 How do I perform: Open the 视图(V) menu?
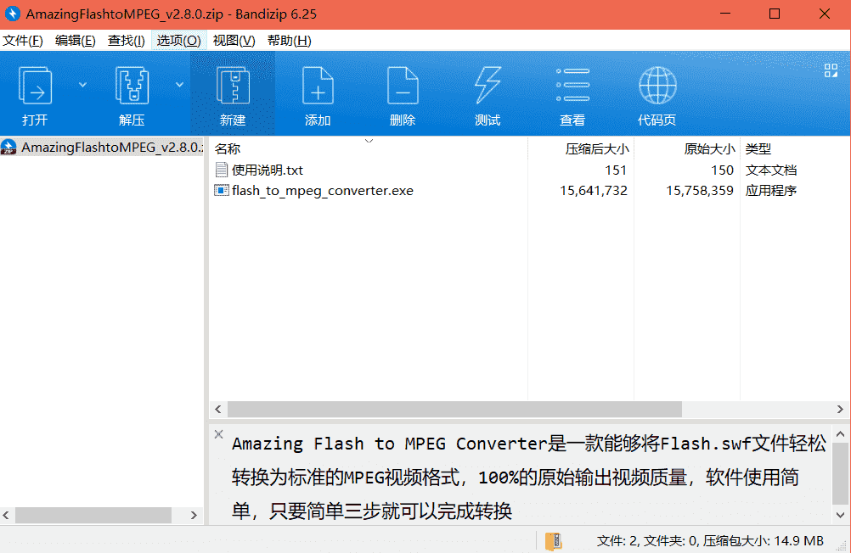pyautogui.click(x=234, y=41)
